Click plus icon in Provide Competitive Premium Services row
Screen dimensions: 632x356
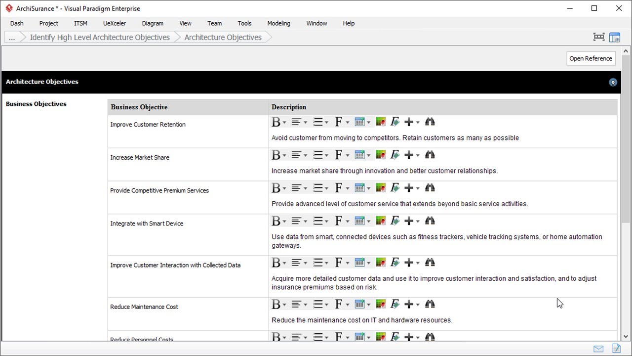point(409,188)
